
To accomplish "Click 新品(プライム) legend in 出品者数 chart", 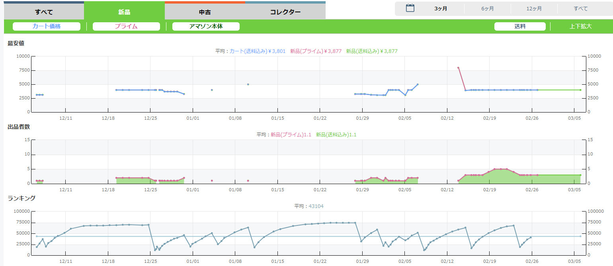I will pyautogui.click(x=291, y=135).
